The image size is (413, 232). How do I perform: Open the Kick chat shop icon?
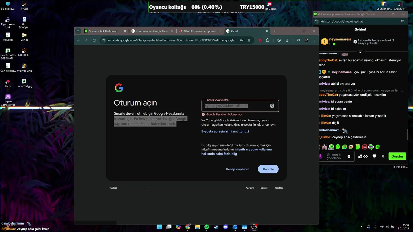374,156
